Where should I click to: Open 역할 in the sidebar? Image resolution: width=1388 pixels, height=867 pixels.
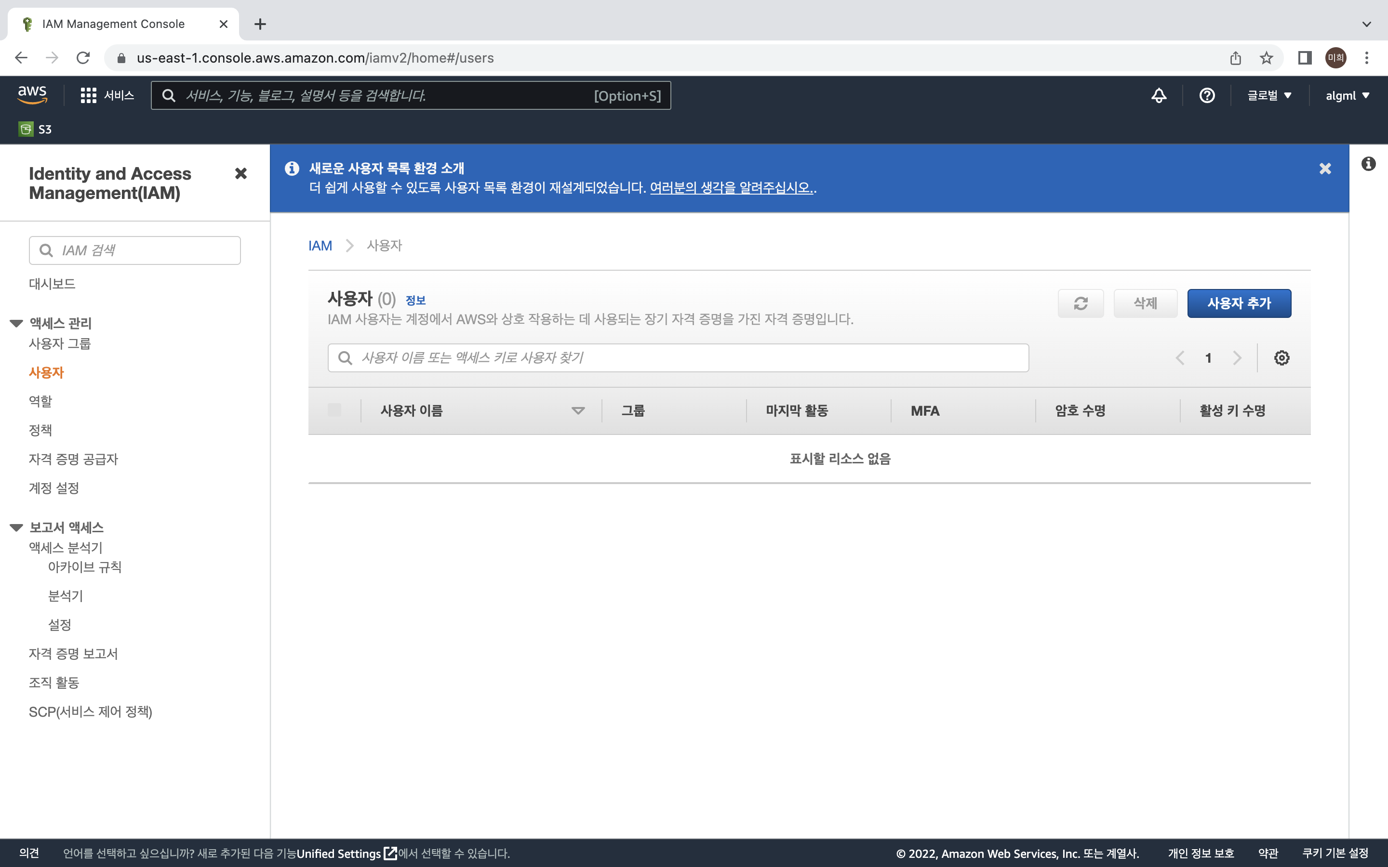click(40, 401)
